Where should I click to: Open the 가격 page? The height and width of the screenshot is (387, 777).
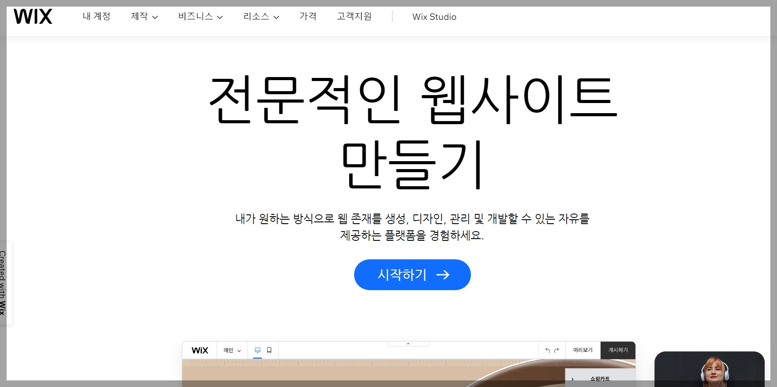(308, 17)
